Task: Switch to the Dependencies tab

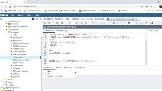Action: (87, 19)
